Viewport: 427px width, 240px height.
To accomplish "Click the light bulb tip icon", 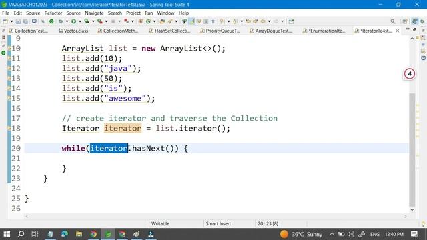I will pyautogui.click(x=423, y=224).
